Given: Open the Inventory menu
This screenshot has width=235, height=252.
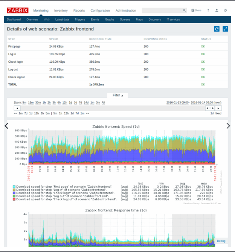Looking at the screenshot, I should (x=61, y=11).
